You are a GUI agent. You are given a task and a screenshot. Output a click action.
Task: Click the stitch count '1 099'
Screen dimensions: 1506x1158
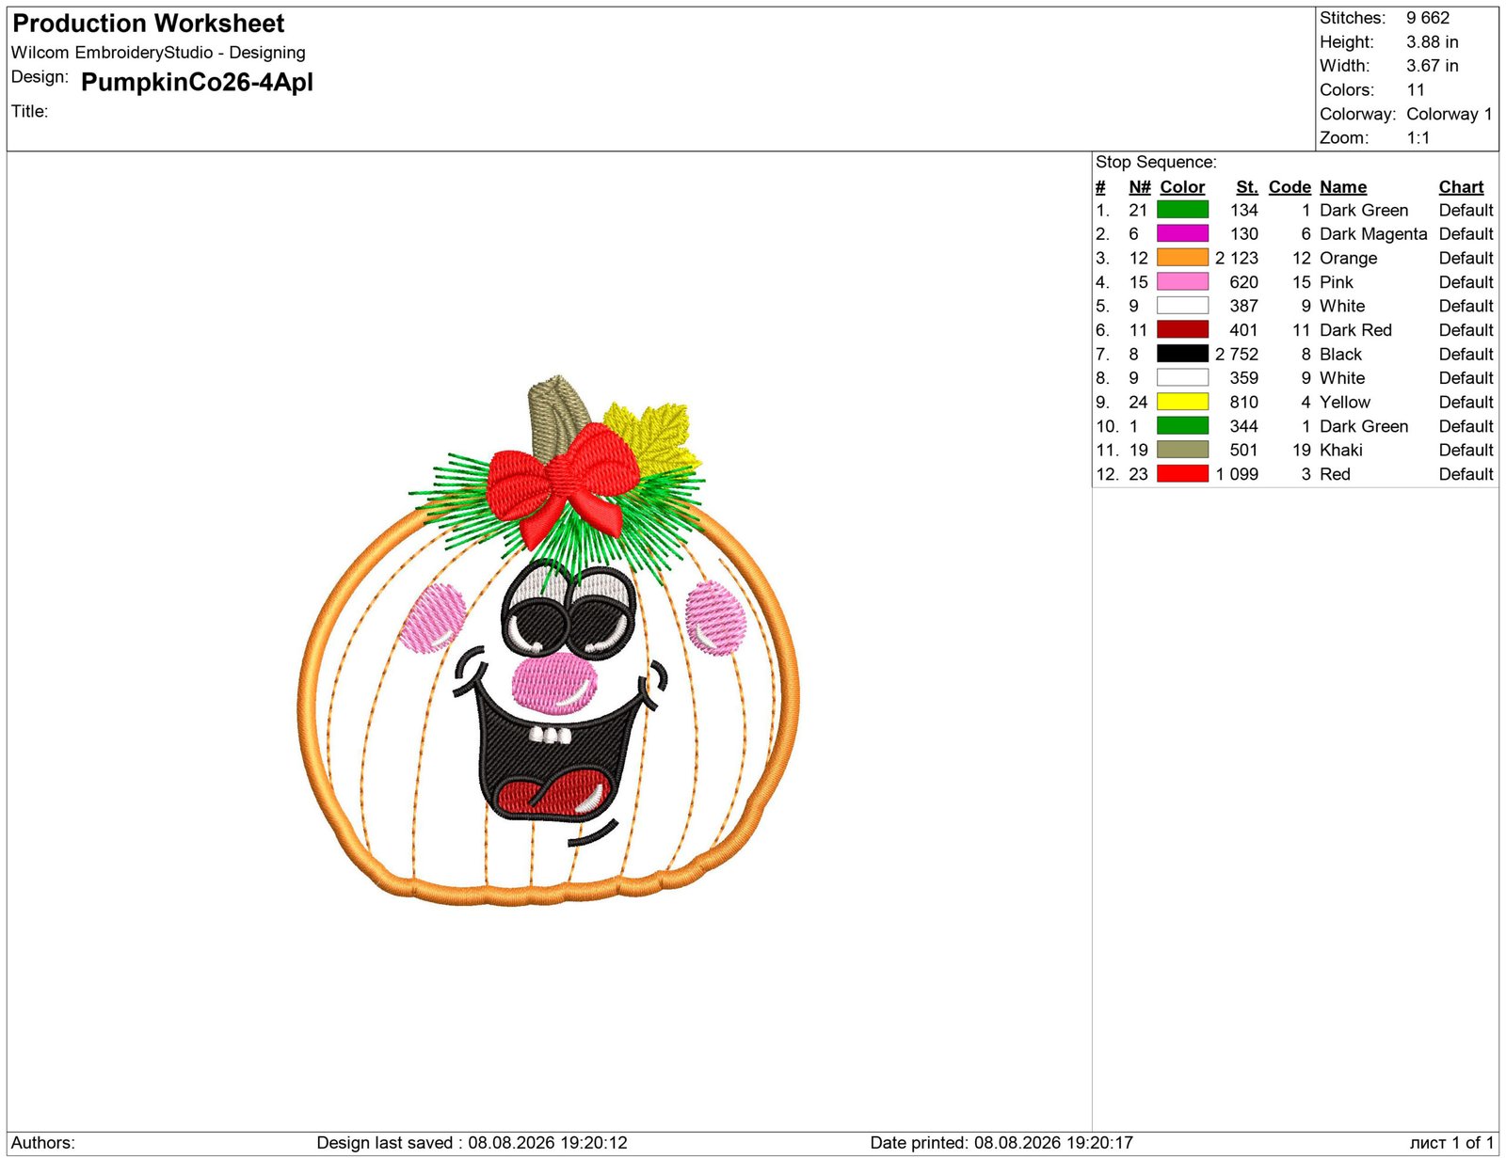pos(1237,474)
